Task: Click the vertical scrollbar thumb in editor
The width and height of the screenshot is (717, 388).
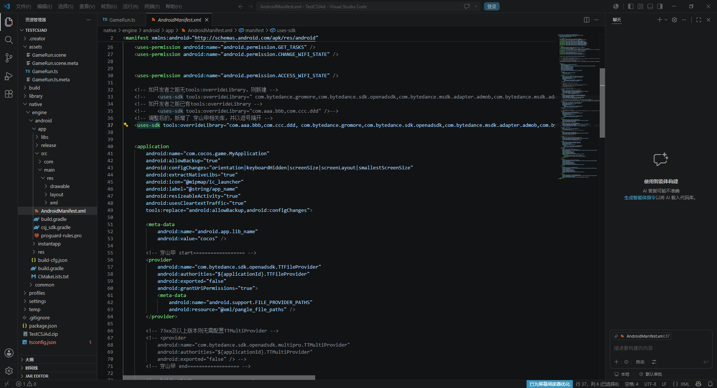Action: coord(602,103)
